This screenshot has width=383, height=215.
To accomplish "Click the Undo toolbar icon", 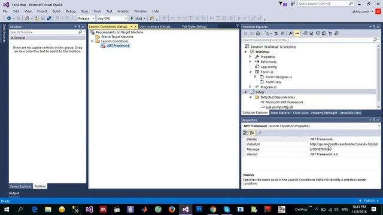I will 57,19.
